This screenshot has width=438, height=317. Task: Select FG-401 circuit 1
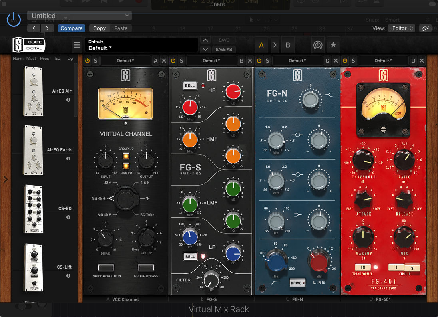[396, 267]
